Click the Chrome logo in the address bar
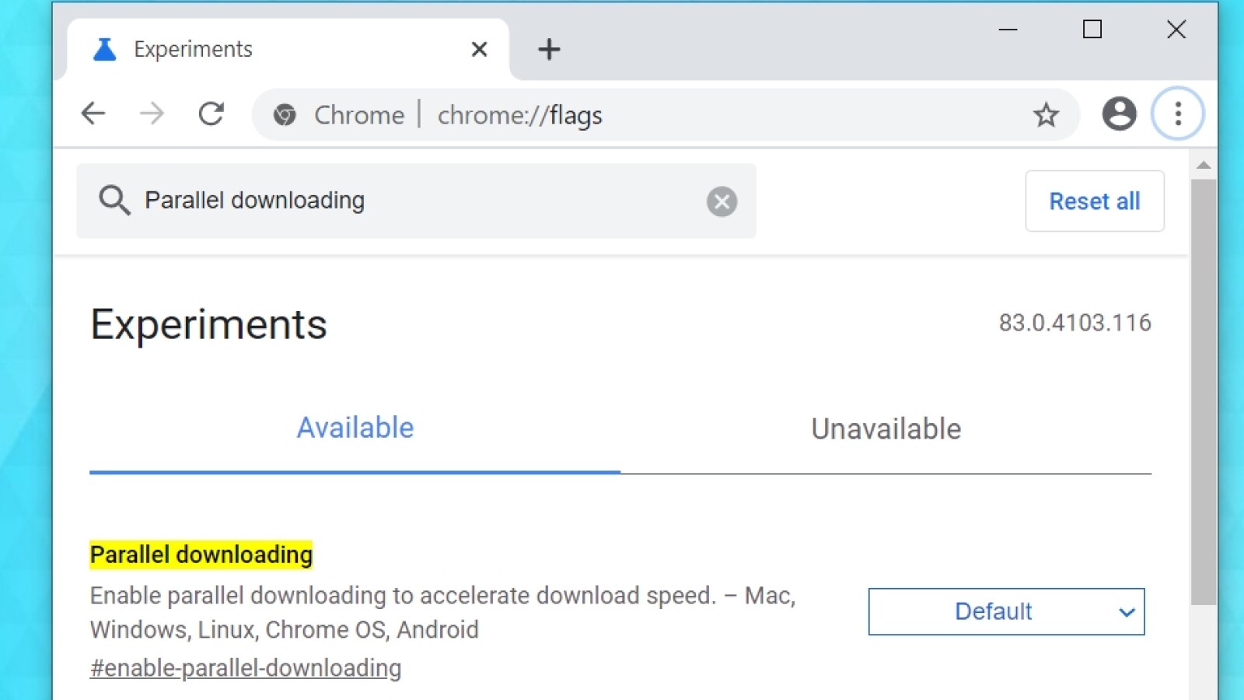The image size is (1244, 700). (x=285, y=114)
